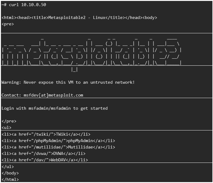
Task: Click the /twiki/ href path
Action: [x=42, y=134]
